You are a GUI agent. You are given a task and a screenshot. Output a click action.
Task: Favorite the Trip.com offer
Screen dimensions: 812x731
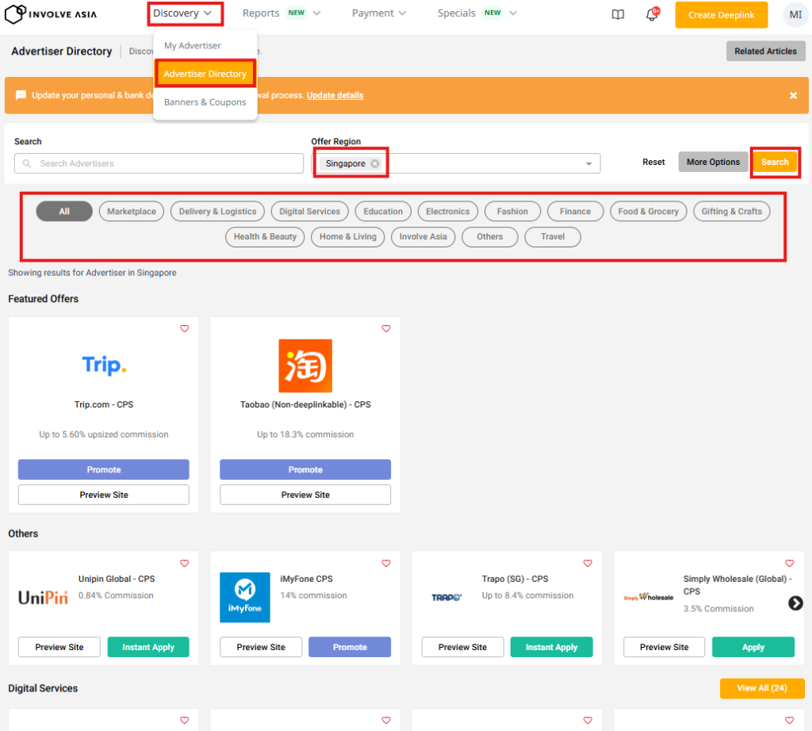click(x=185, y=328)
